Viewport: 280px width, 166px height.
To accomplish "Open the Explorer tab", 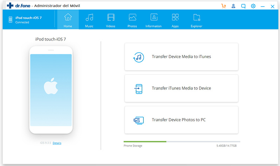I will [x=196, y=21].
